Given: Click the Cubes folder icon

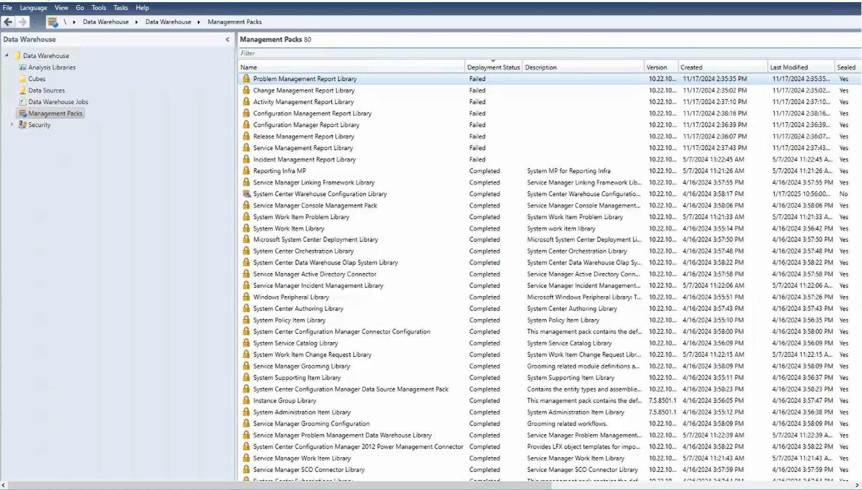Looking at the screenshot, I should click(22, 79).
